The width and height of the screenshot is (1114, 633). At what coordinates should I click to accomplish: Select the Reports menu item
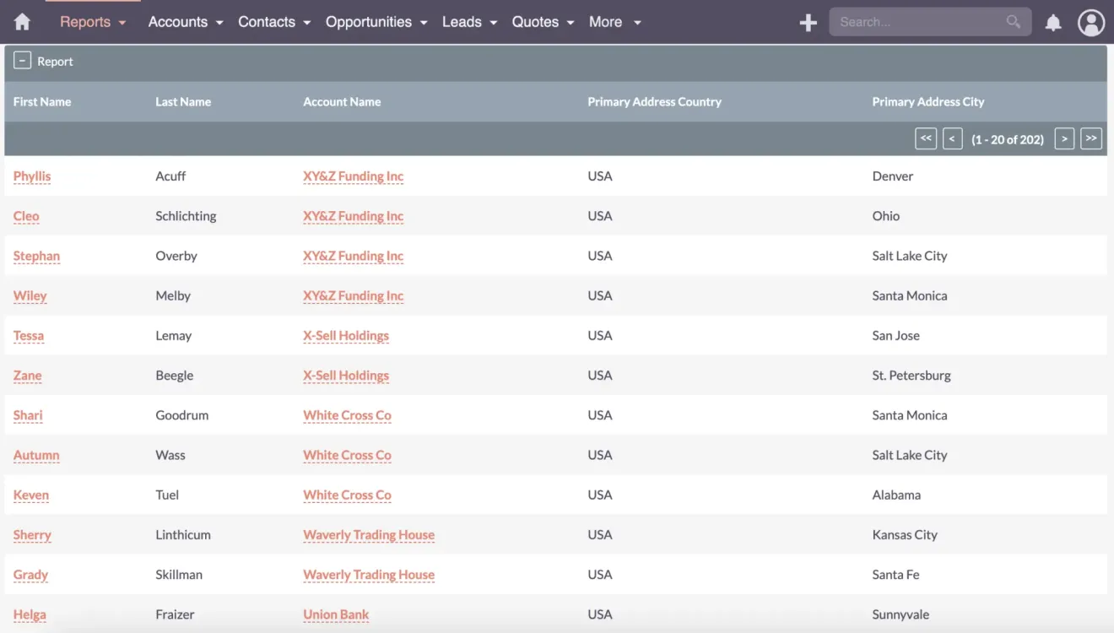coord(85,22)
